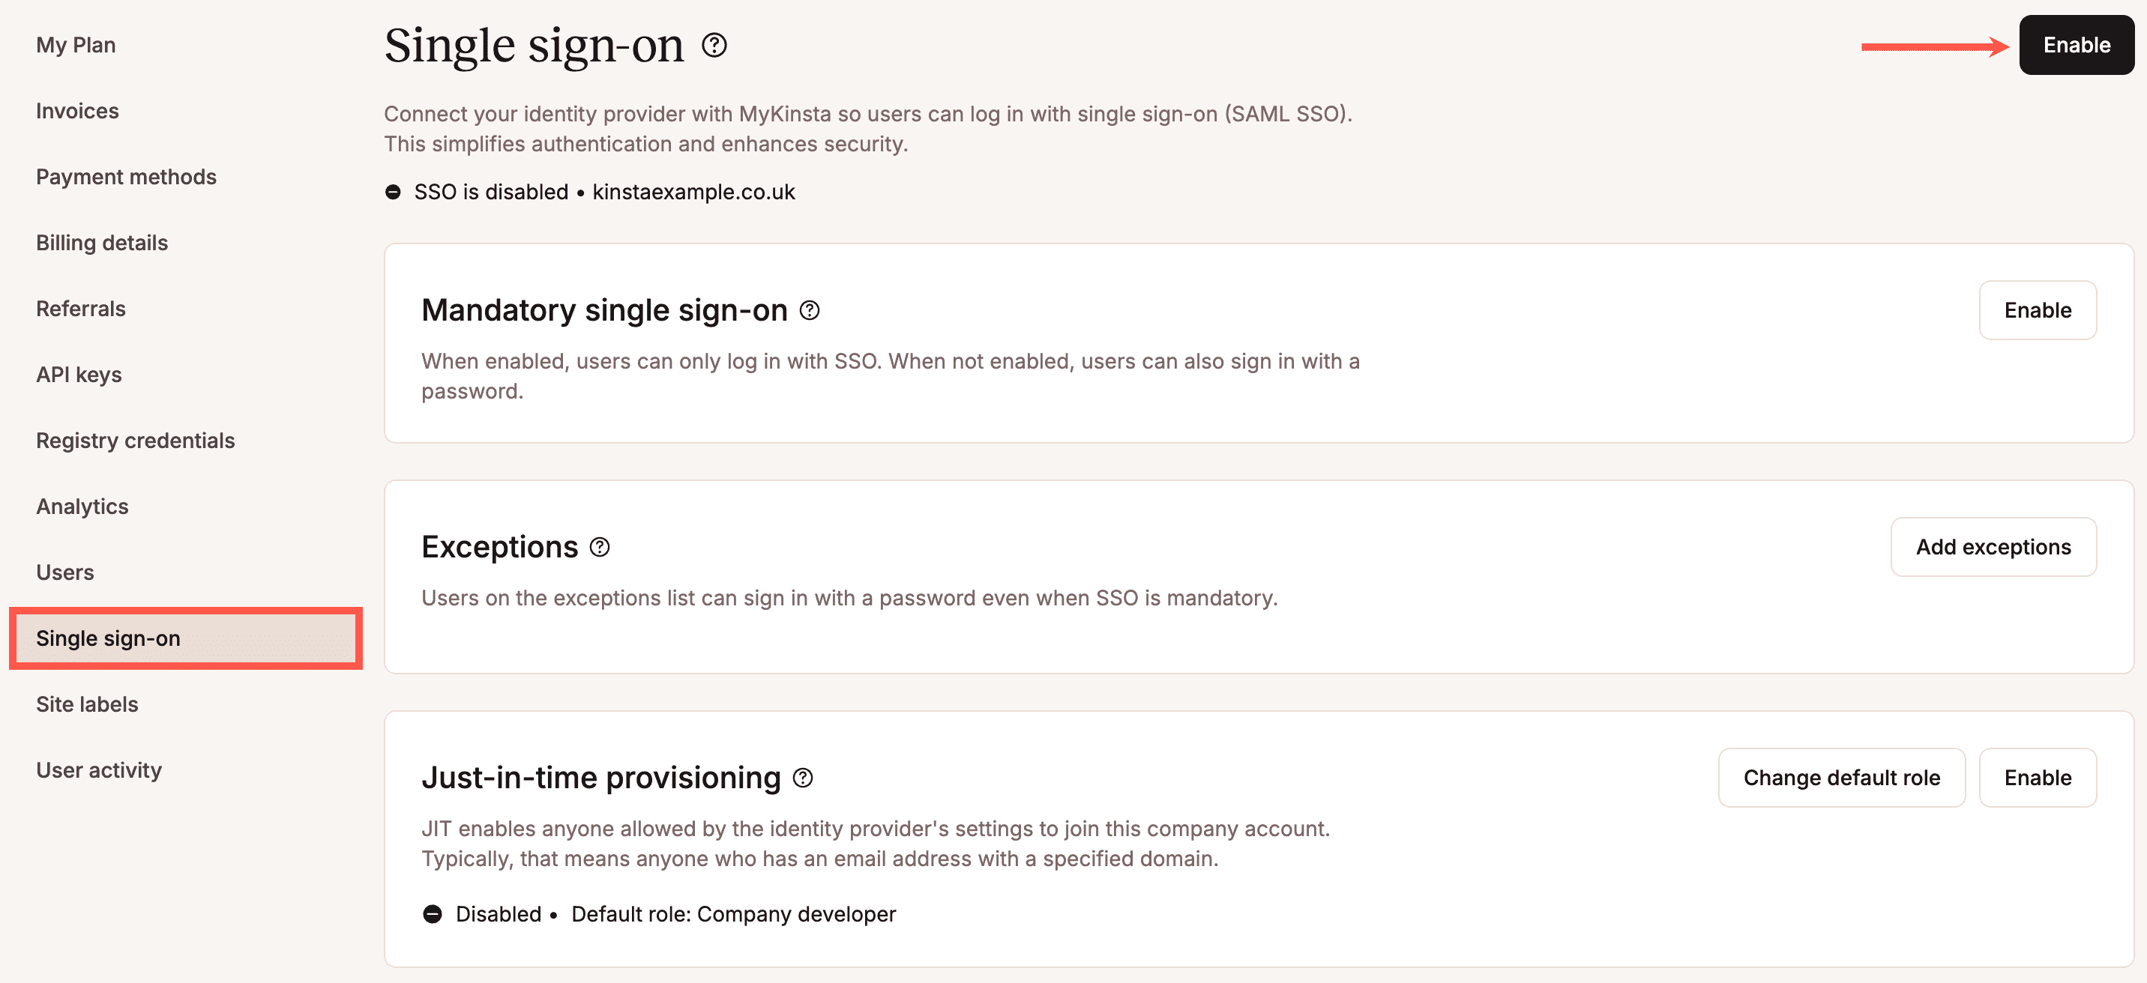Click Add exceptions

coord(1993,546)
